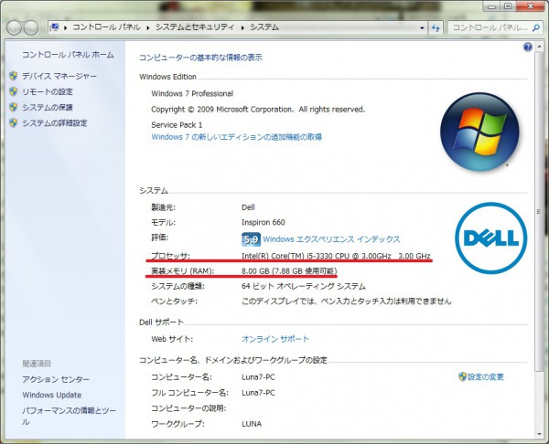Open リモートの設定
Screen dimensions: 549x444
48,91
